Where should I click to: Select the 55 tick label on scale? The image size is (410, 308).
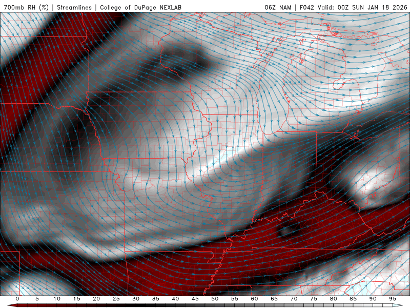[x=235, y=299]
